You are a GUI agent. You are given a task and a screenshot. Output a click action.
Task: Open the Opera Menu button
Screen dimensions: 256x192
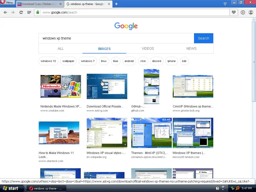click(7, 2)
